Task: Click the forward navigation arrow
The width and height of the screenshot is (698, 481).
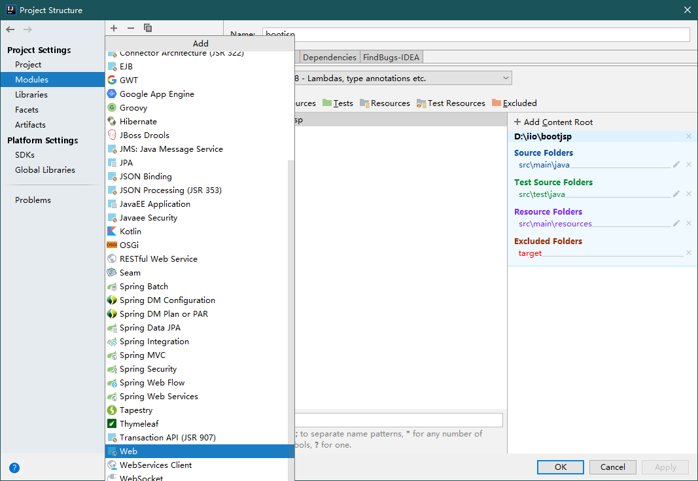Action: [x=27, y=29]
